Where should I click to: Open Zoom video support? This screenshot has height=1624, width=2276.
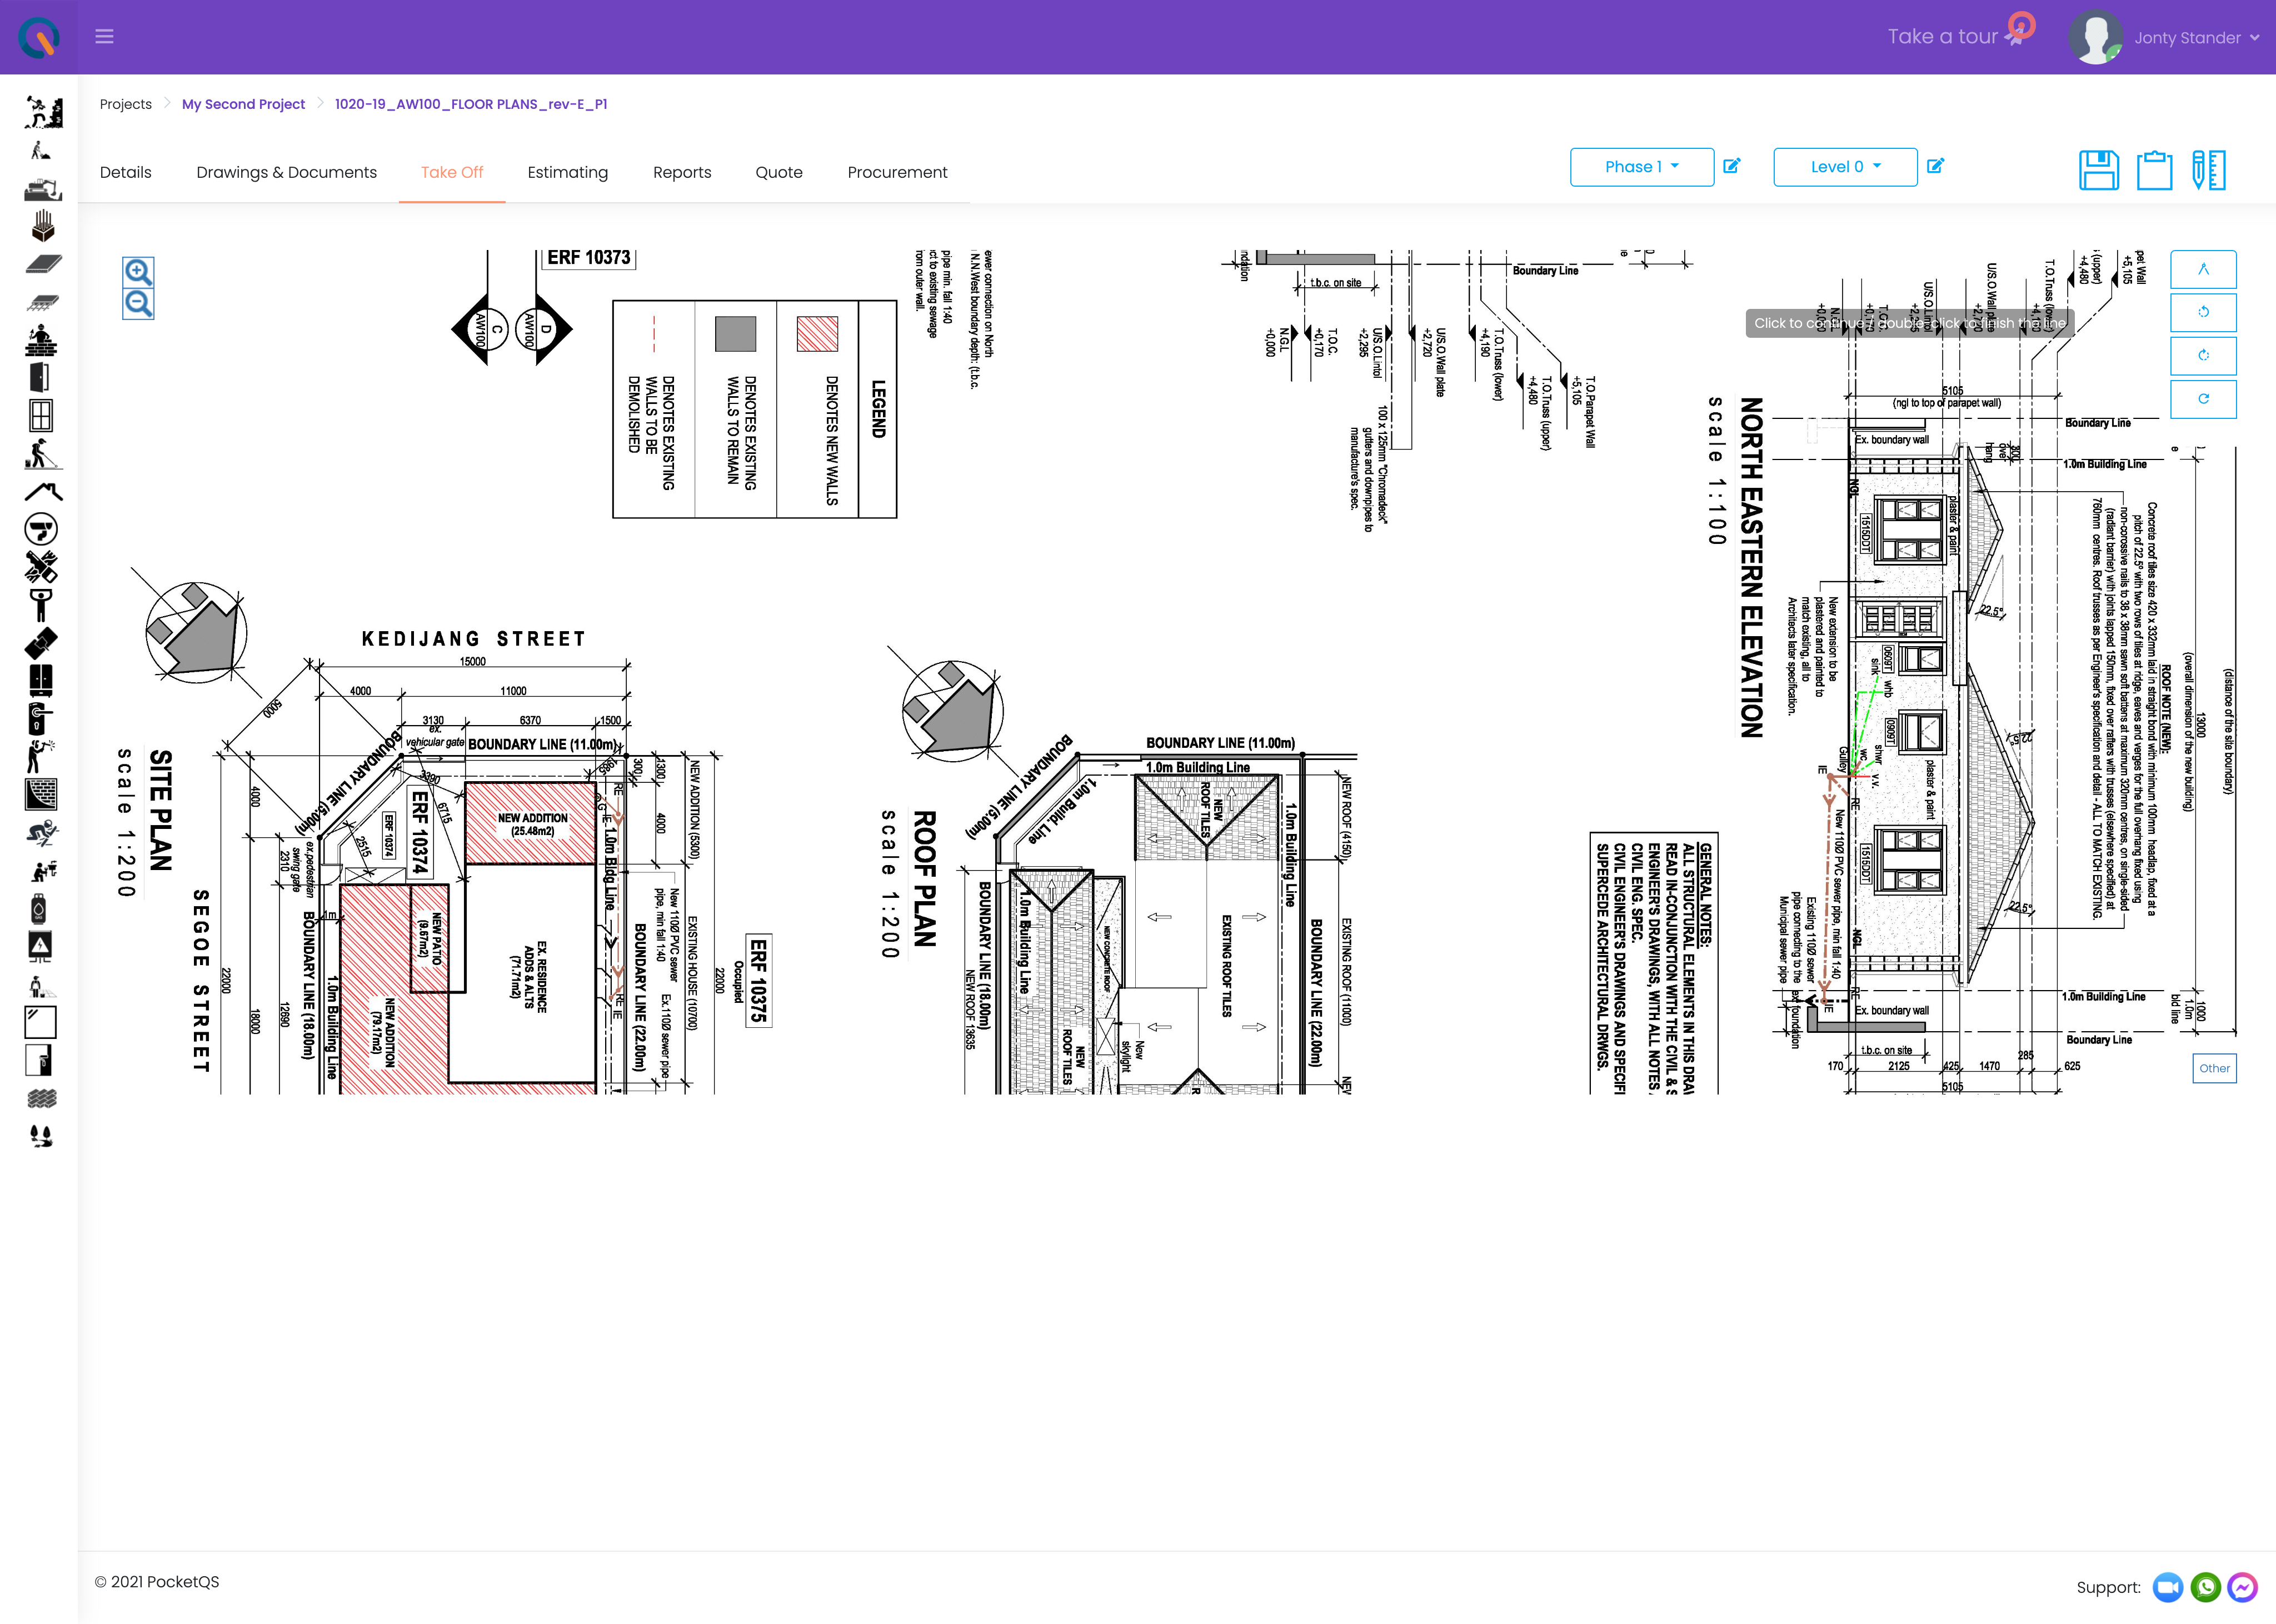click(2168, 1587)
